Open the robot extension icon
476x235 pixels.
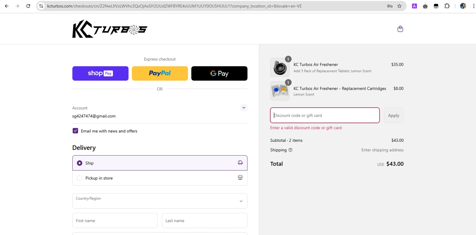click(425, 6)
